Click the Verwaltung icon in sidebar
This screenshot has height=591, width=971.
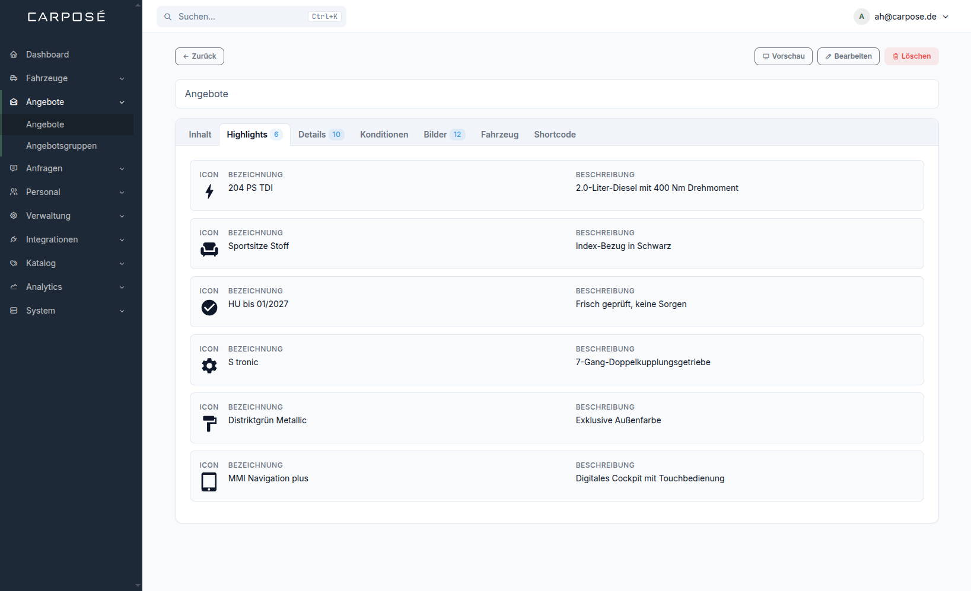click(x=14, y=216)
